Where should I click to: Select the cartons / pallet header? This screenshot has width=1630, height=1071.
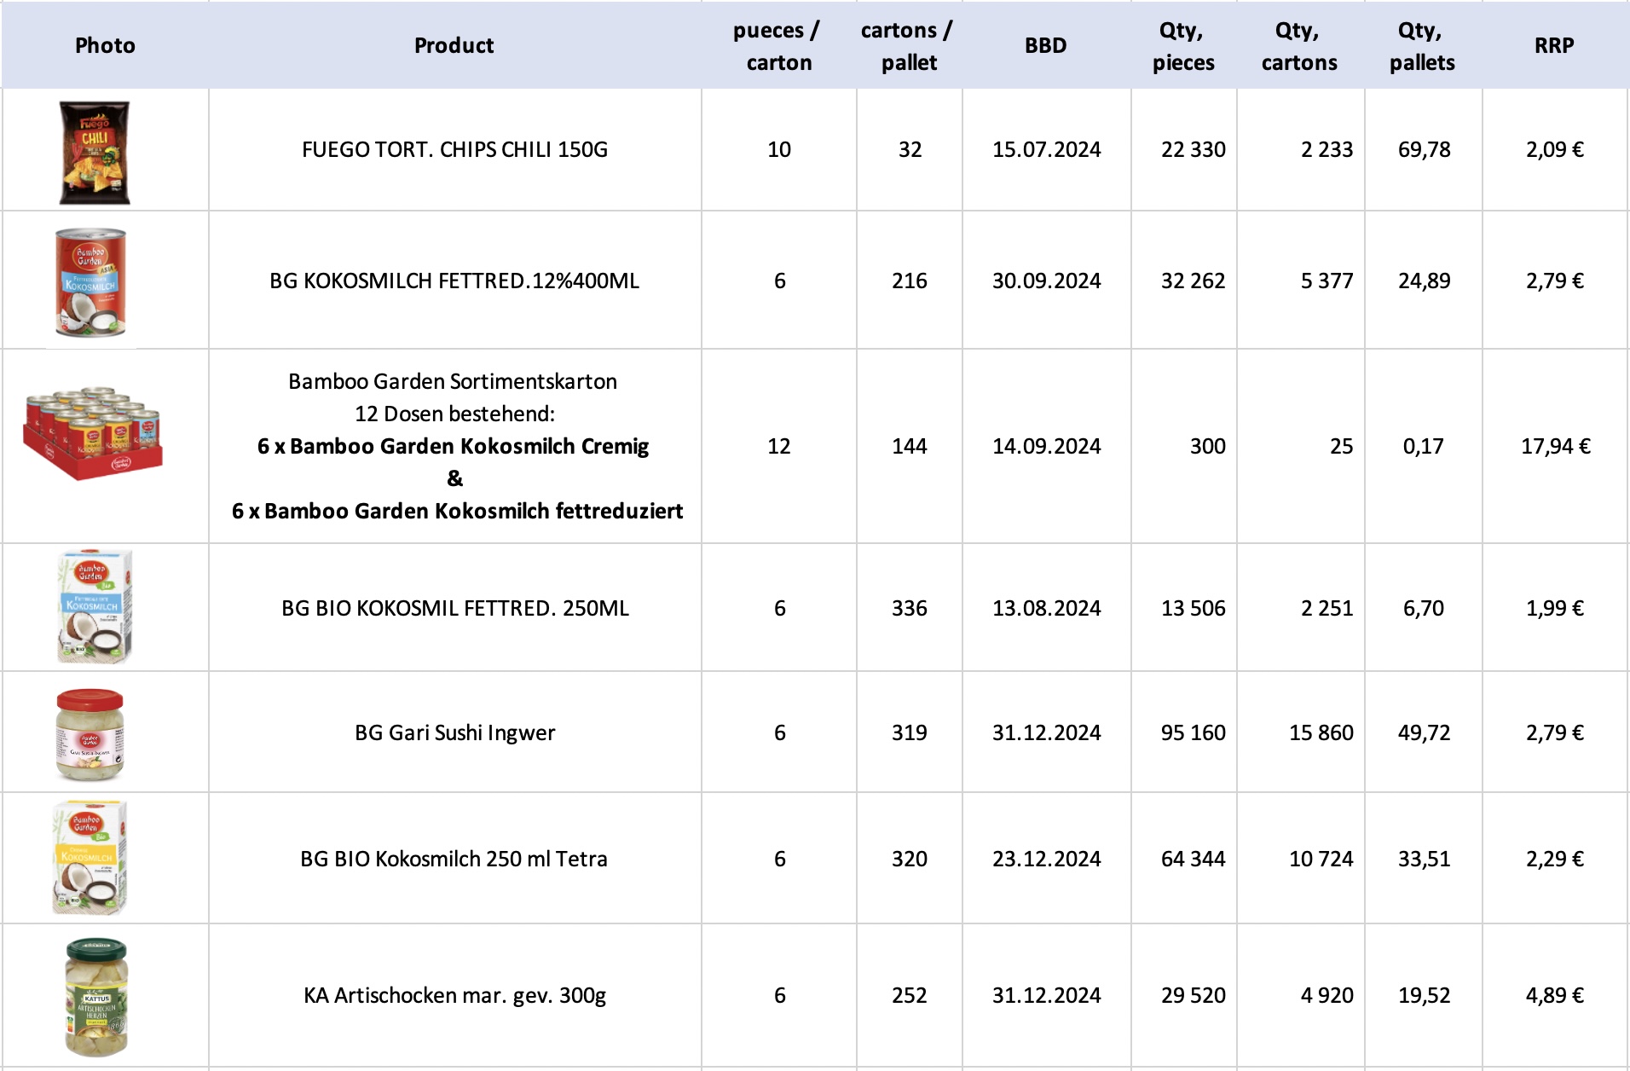coord(908,46)
